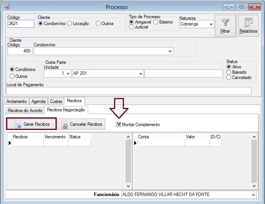265x204 pixels.
Task: Select the Externo process type
Action: [156, 22]
